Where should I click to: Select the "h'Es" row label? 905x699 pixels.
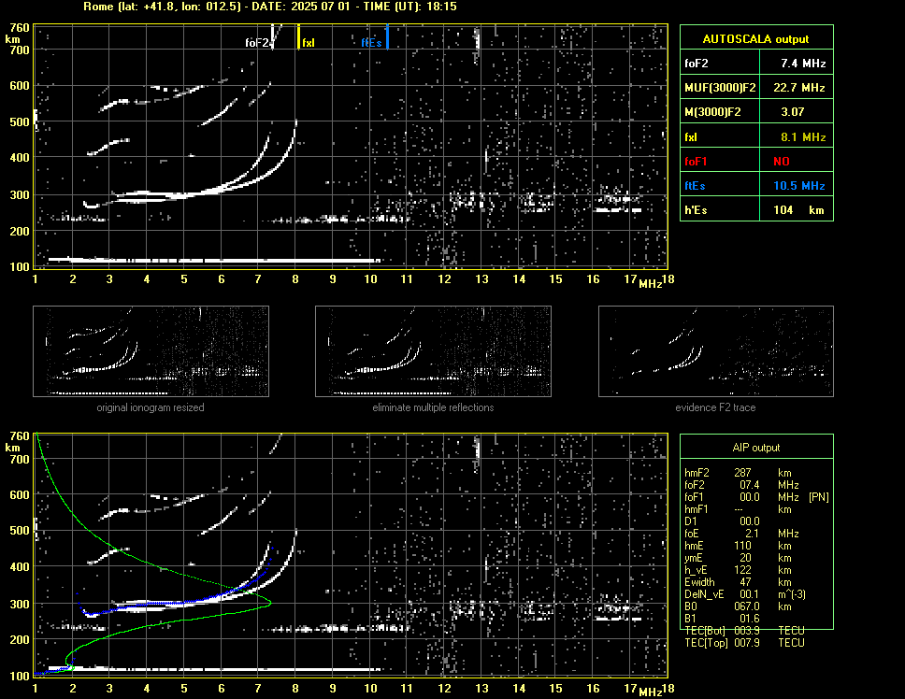(697, 210)
